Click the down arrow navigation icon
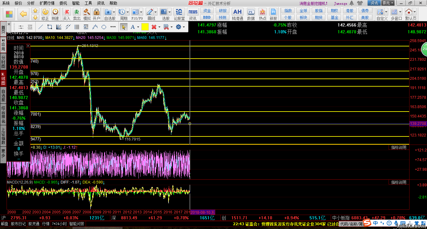Image resolution: width=427 pixels, height=229 pixels. [x=35, y=17]
